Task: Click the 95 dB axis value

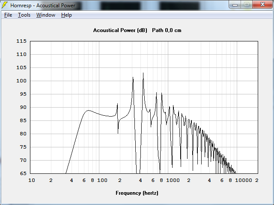Action: tap(23, 94)
